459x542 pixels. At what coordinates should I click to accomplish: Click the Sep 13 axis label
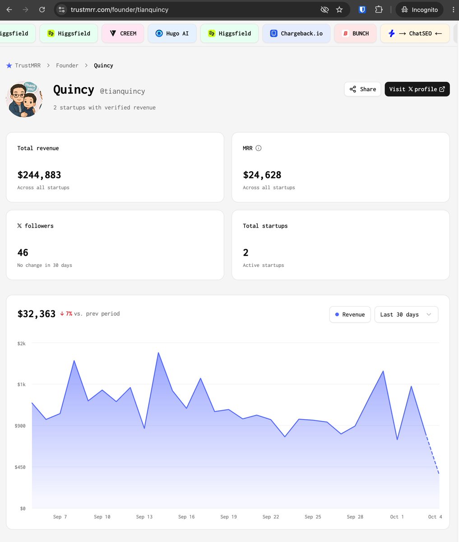click(x=144, y=517)
